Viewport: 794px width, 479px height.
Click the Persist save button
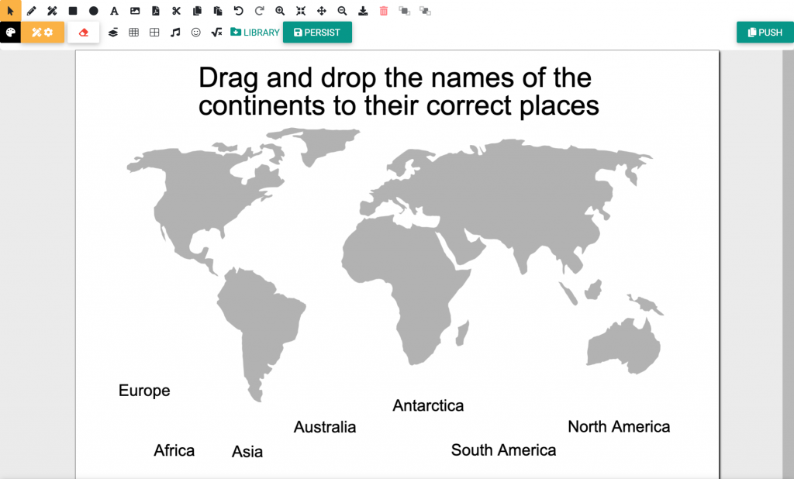[317, 33]
